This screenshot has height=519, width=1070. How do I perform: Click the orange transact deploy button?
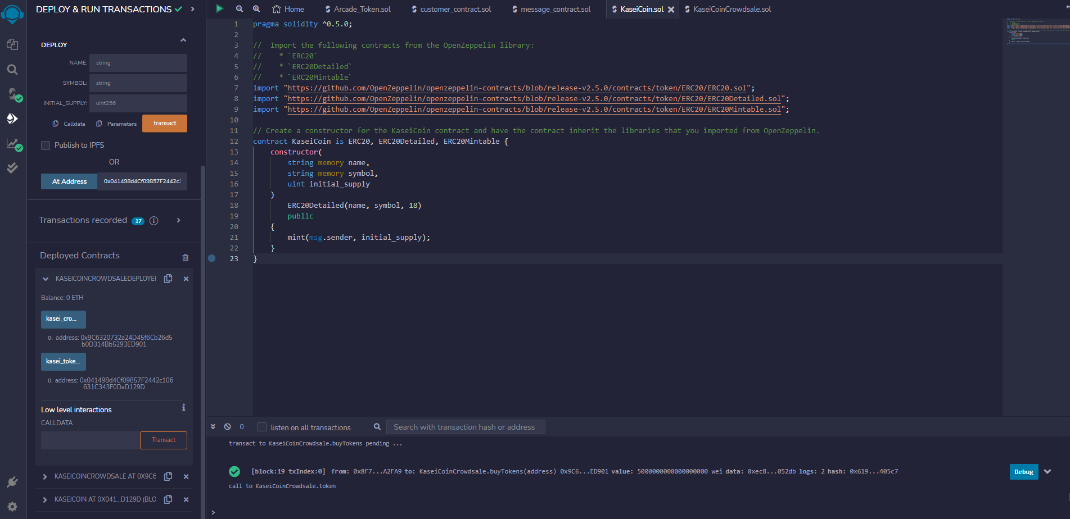(165, 123)
